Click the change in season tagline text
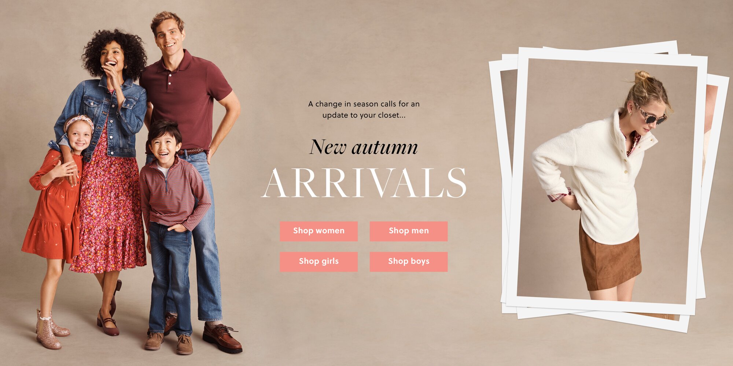Viewport: 733px width, 366px height. [x=364, y=109]
